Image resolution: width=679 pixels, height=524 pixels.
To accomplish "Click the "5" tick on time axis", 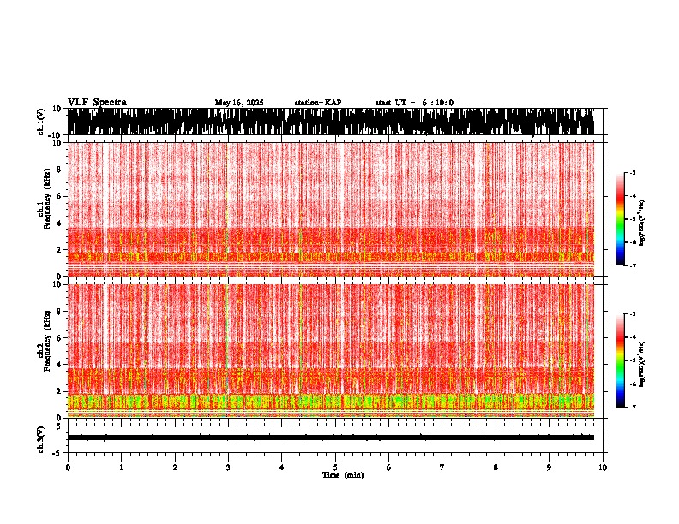I will click(335, 467).
